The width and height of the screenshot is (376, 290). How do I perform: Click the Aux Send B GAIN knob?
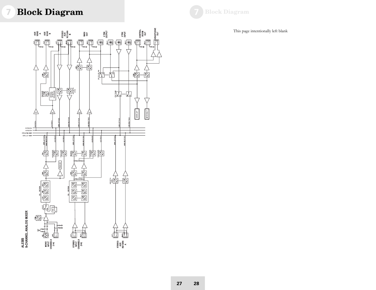pos(46,74)
